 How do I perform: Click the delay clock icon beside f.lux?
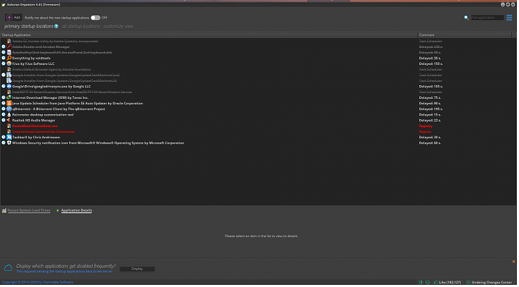(x=3, y=64)
